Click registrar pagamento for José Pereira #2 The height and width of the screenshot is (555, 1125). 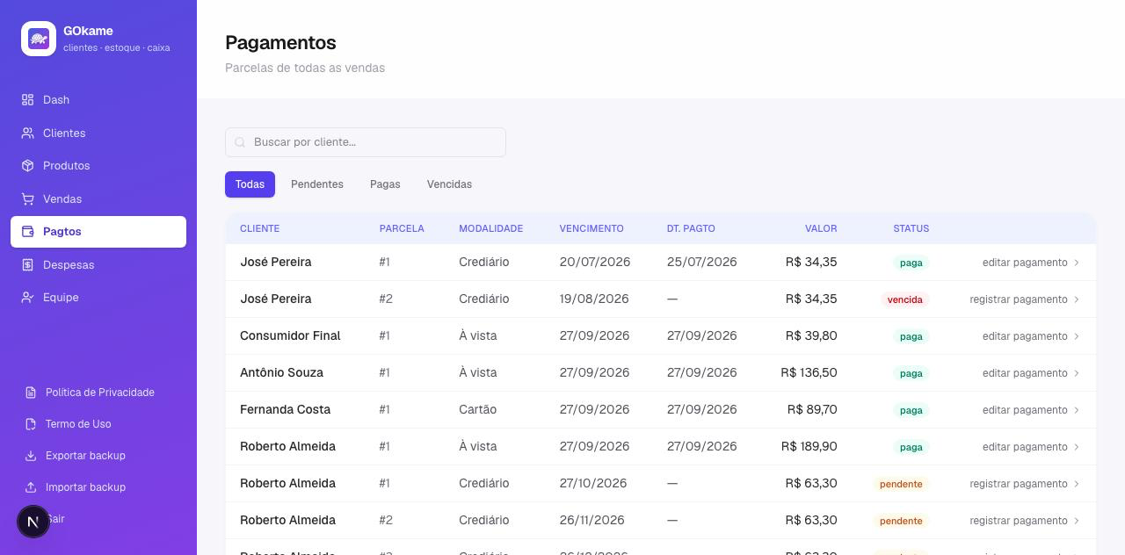click(x=1025, y=299)
